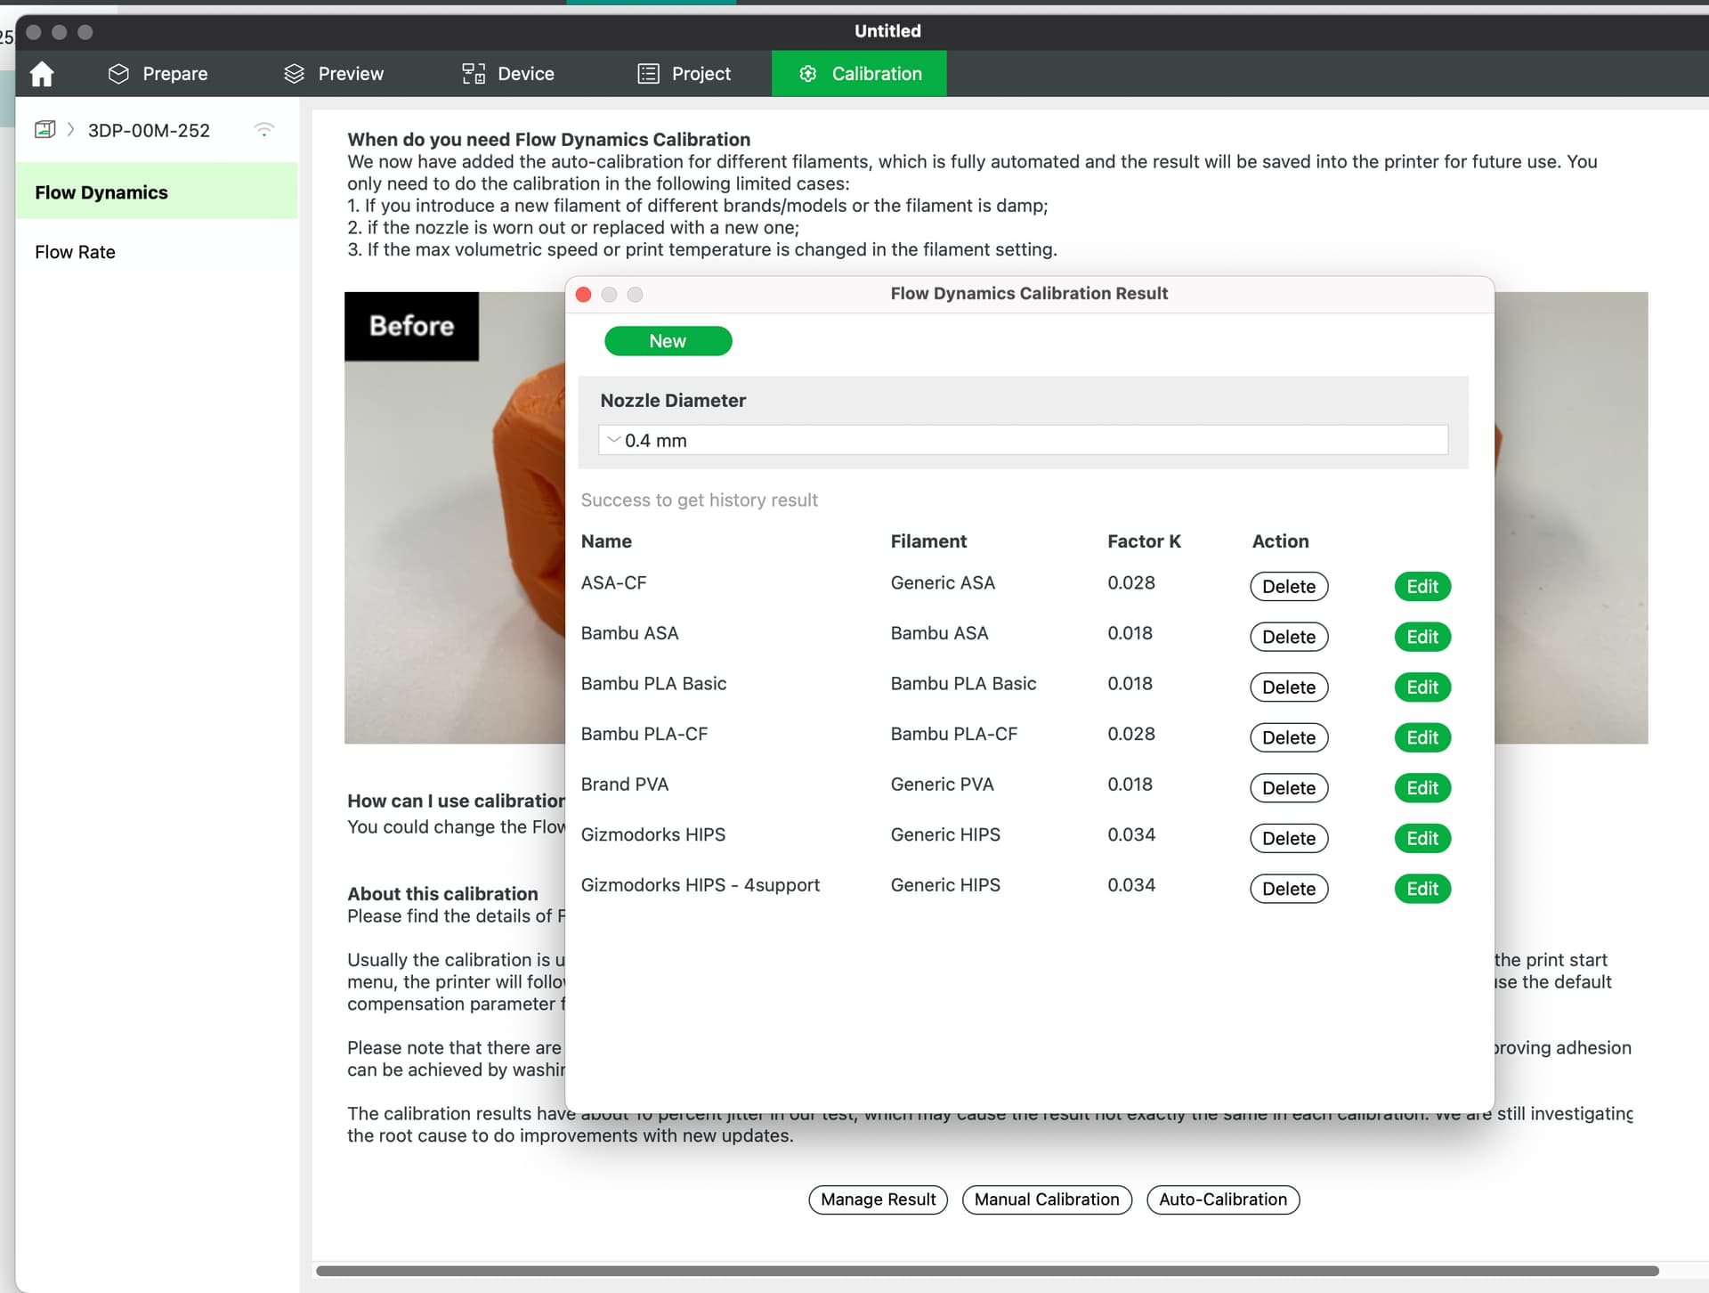Click the horizontal scrollbar at bottom
The image size is (1709, 1293).
point(987,1271)
